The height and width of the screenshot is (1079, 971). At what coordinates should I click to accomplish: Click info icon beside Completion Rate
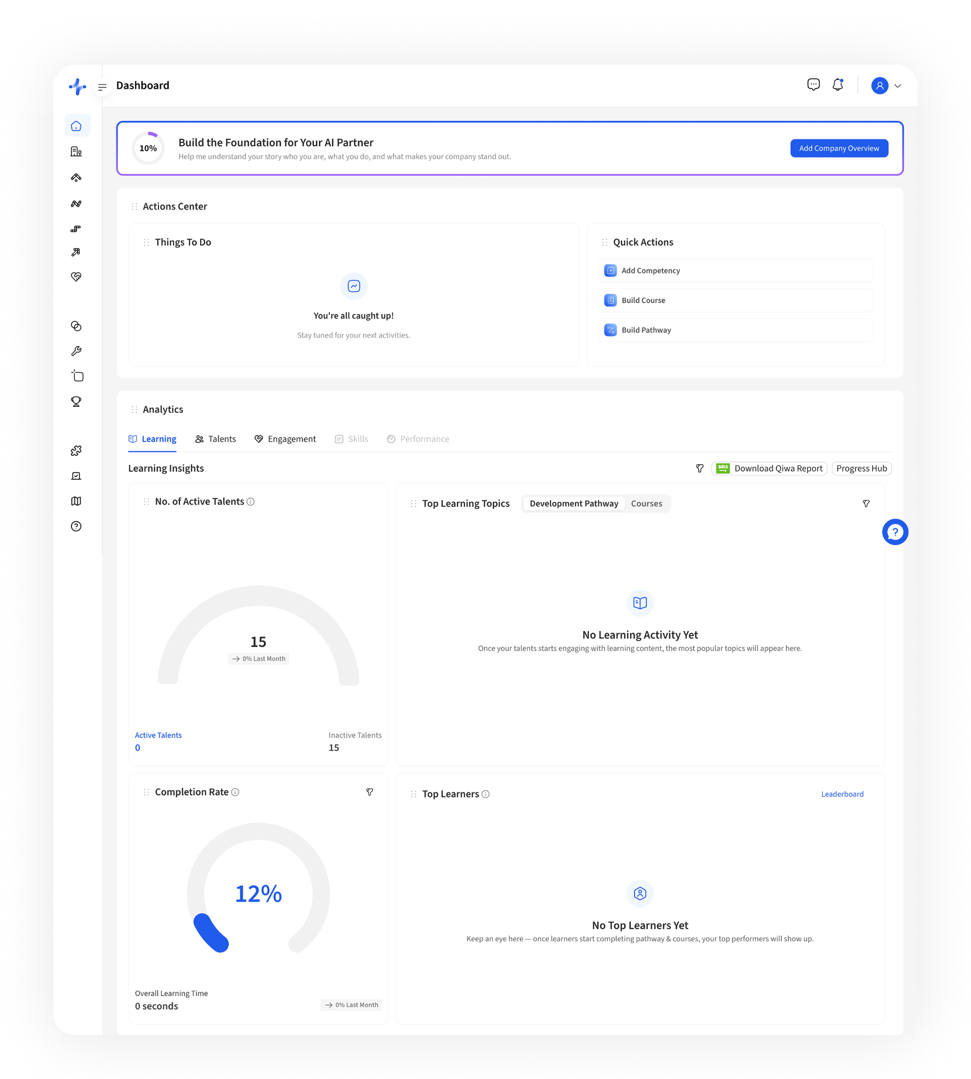pos(235,792)
